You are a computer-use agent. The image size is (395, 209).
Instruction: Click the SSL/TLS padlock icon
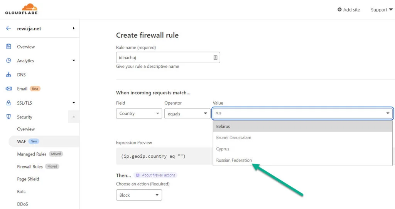tap(8, 103)
